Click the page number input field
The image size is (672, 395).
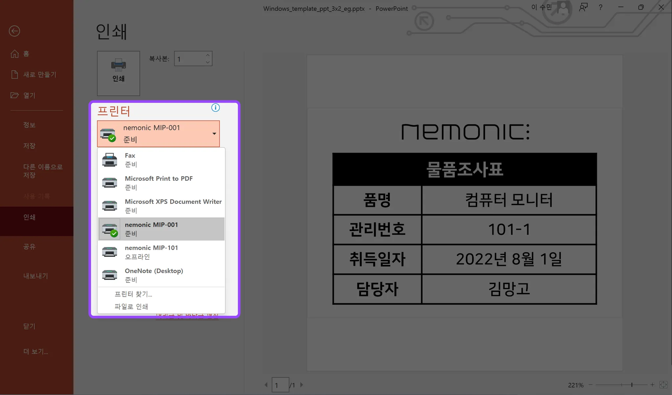[x=280, y=385]
